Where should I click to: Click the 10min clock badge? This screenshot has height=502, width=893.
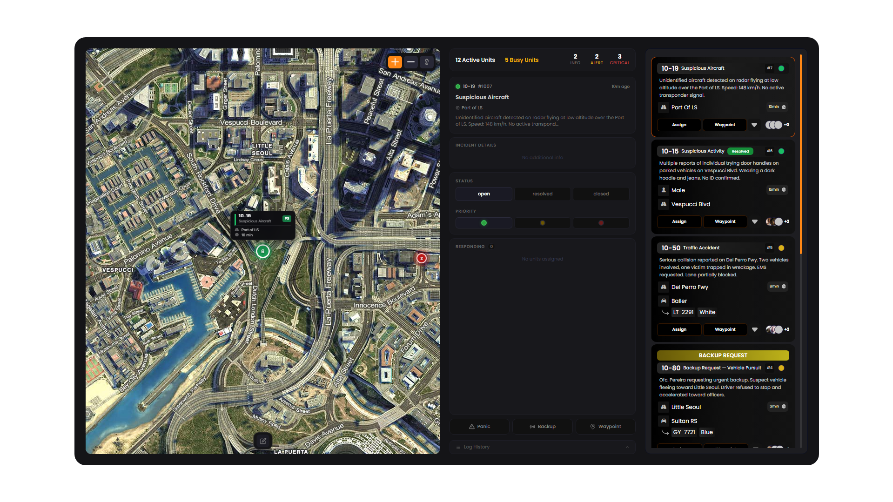point(777,107)
